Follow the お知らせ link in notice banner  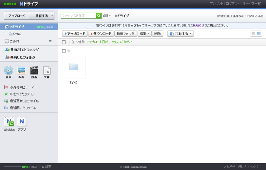tap(198, 26)
